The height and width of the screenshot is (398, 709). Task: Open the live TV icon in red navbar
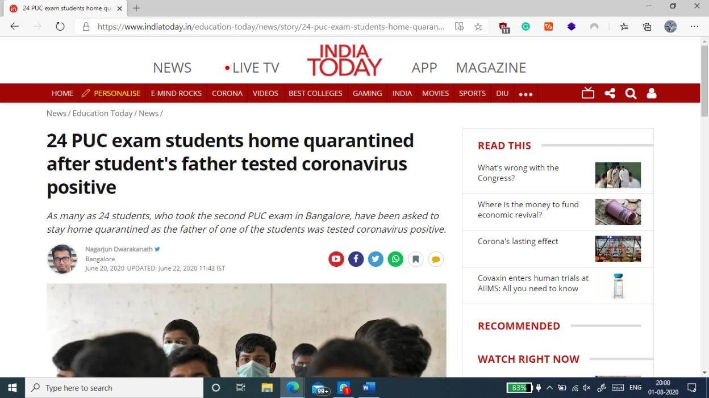(x=588, y=93)
